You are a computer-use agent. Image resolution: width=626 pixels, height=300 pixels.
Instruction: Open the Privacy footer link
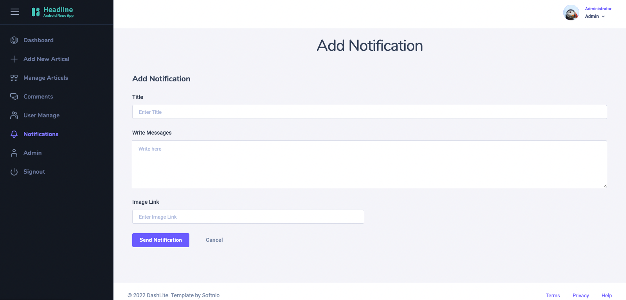pos(581,295)
